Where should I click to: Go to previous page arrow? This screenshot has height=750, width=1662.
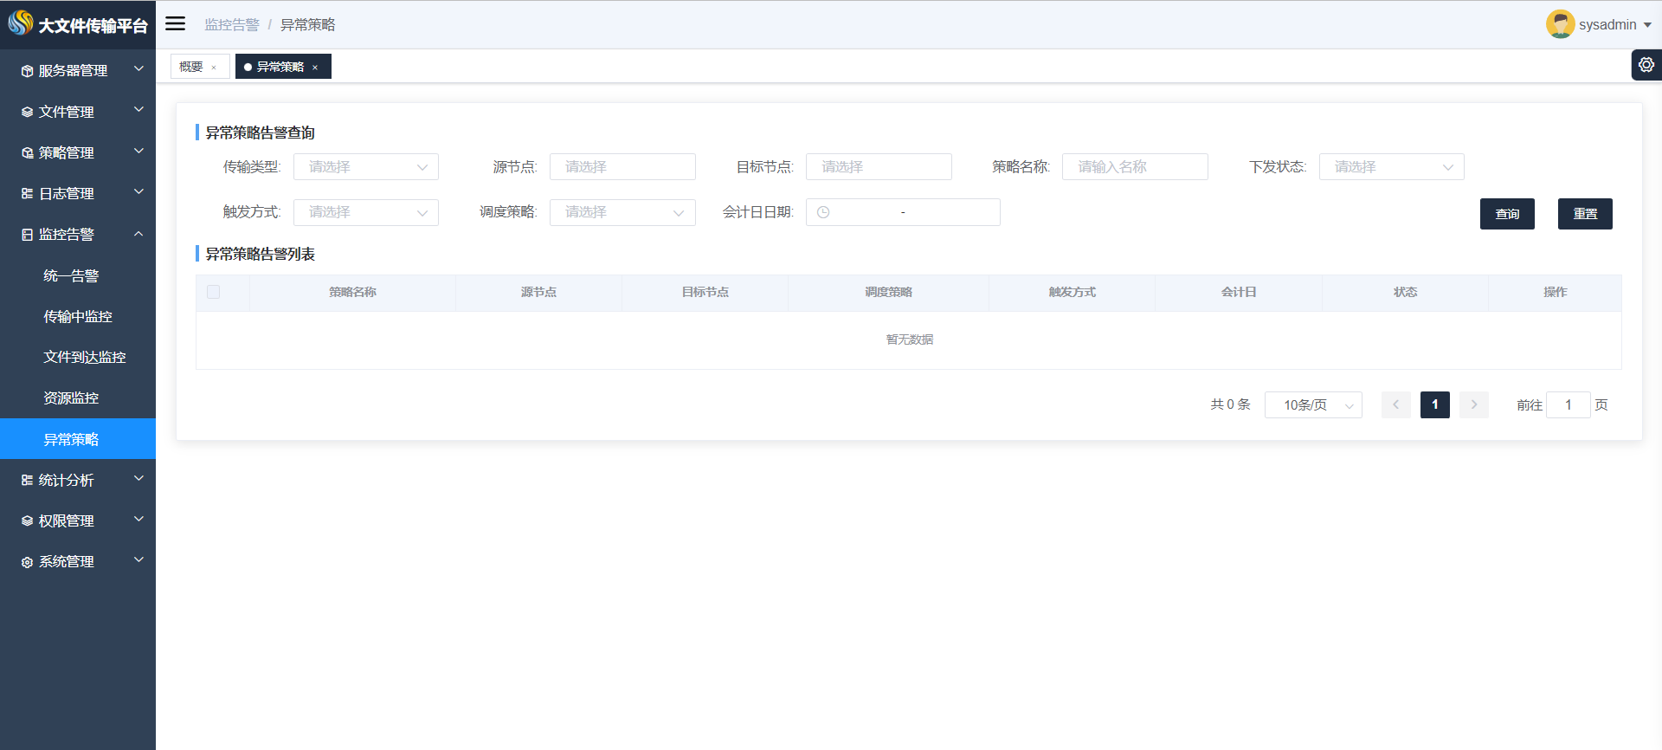click(1395, 404)
